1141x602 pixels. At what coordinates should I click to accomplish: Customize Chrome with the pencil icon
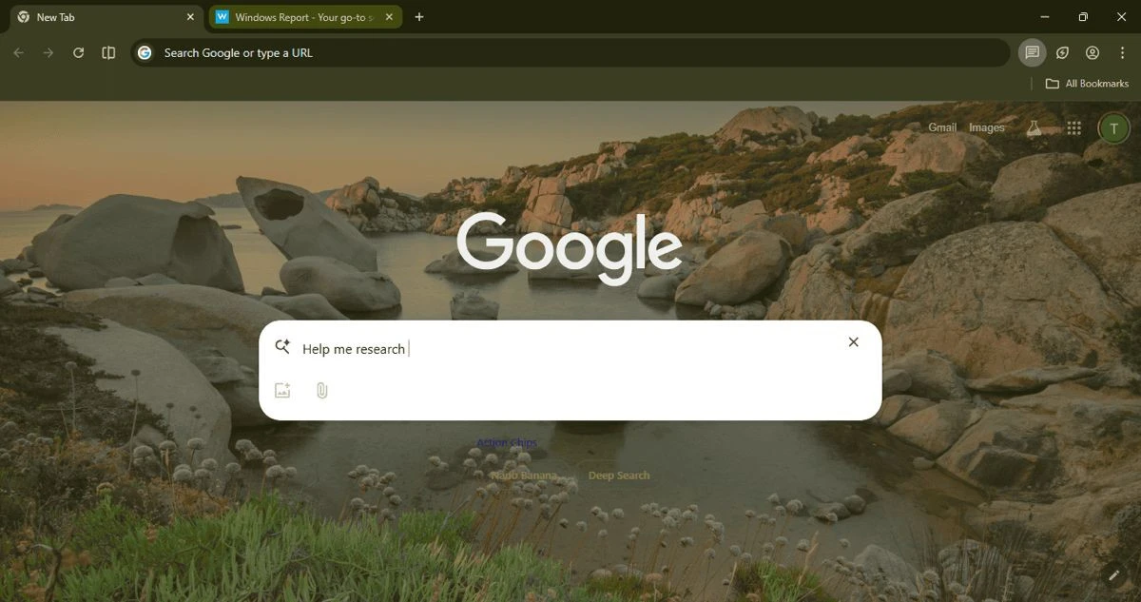coord(1113,574)
